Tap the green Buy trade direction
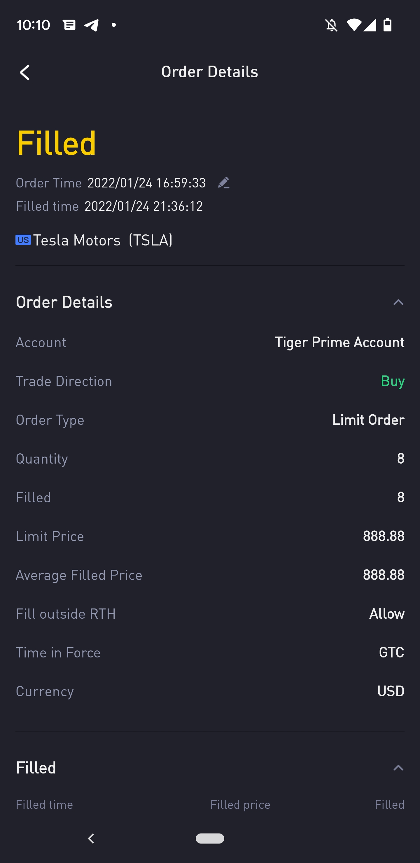This screenshot has height=863, width=420. pos(393,381)
